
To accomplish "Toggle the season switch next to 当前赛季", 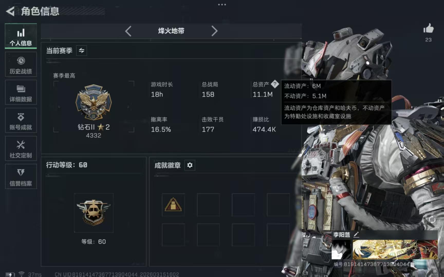I will click(81, 51).
